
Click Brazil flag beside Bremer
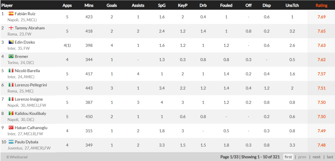(11, 56)
